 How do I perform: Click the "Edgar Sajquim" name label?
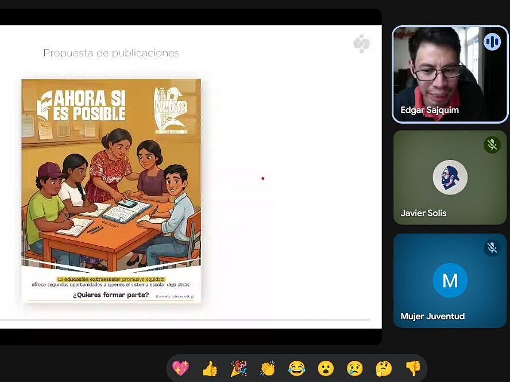pyautogui.click(x=430, y=110)
